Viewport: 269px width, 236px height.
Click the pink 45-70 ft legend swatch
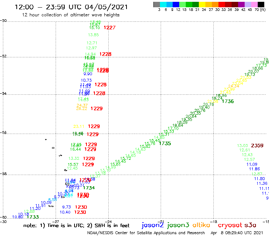point(254,4)
